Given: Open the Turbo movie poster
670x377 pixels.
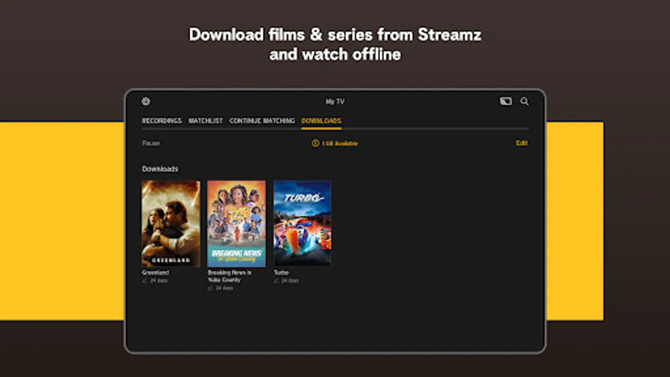Looking at the screenshot, I should click(302, 224).
